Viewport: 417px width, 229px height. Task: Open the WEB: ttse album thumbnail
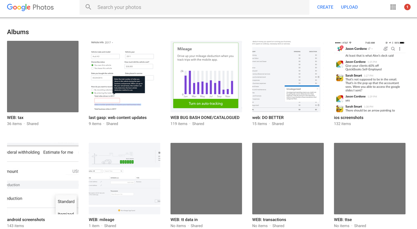click(x=370, y=179)
